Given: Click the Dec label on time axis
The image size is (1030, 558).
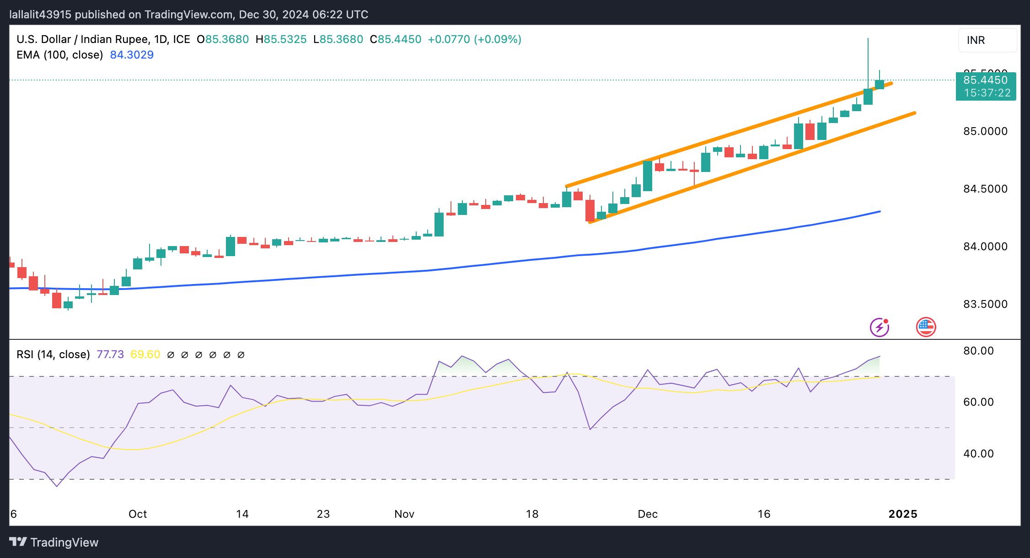Looking at the screenshot, I should tap(648, 514).
